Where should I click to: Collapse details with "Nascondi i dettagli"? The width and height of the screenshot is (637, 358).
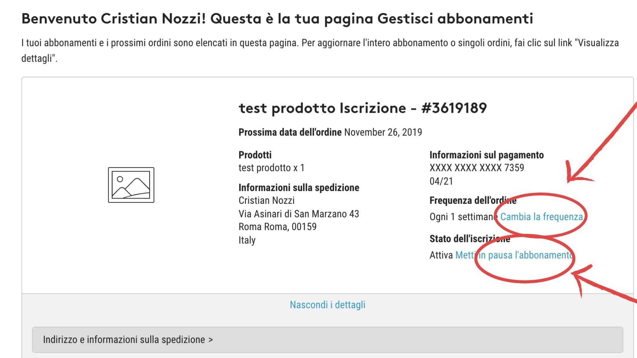tap(327, 305)
